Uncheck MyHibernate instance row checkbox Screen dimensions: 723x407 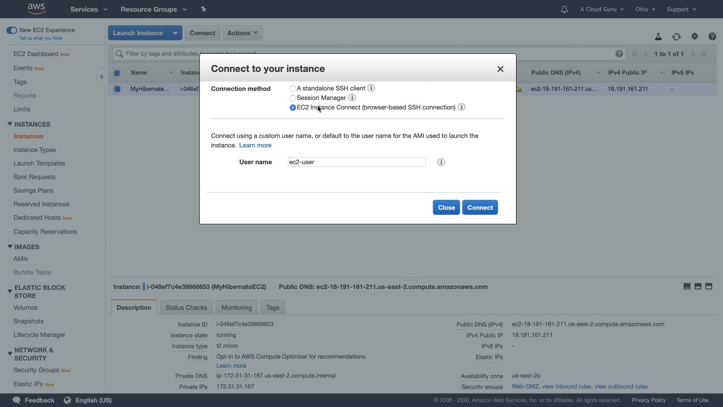tap(117, 89)
